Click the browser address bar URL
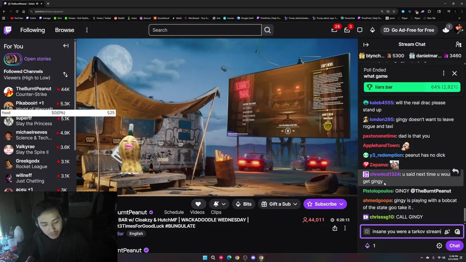The image size is (466, 262). click(49, 11)
